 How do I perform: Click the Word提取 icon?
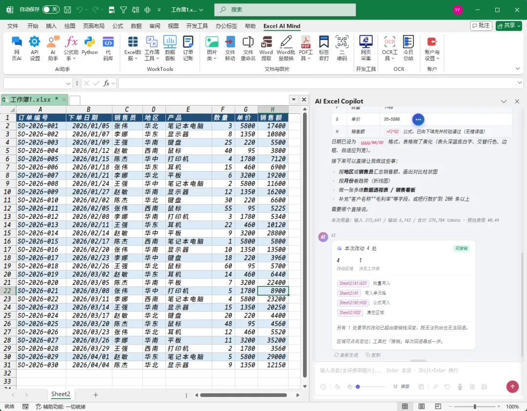coord(266,48)
